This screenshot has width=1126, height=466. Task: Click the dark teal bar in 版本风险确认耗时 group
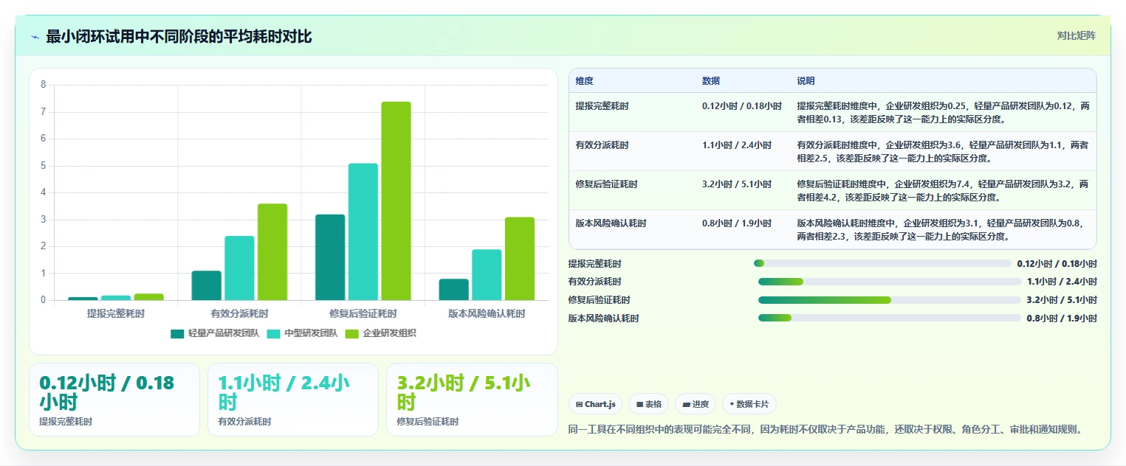click(454, 290)
